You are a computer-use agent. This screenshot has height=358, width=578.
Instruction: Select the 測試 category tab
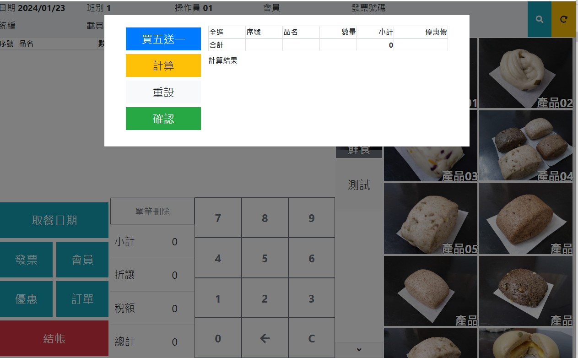click(x=359, y=185)
